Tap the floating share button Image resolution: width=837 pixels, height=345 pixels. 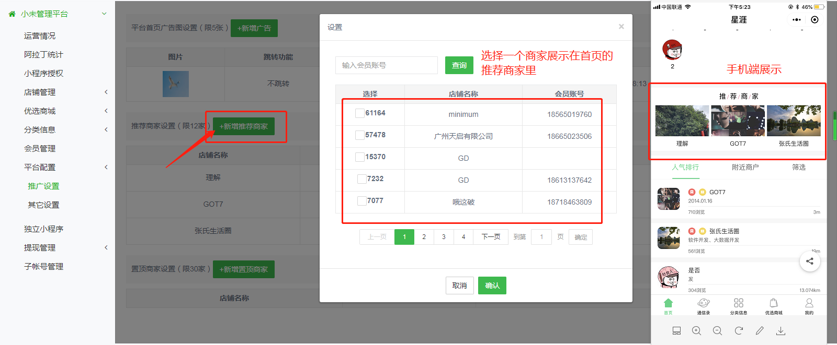(x=809, y=261)
